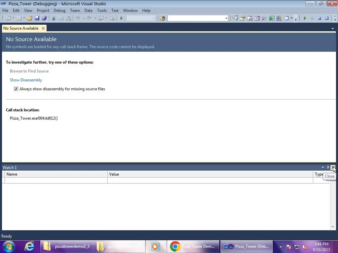
Task: Click the Navigate Forward icon
Action: [x=112, y=18]
